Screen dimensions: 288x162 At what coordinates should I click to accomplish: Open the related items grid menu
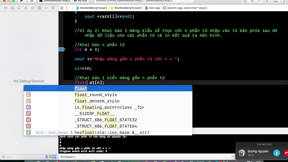point(62,8)
